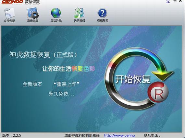Open the underlined 论 link at top-right

pos(168,1)
